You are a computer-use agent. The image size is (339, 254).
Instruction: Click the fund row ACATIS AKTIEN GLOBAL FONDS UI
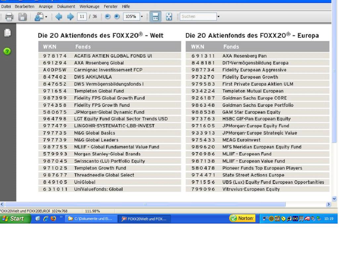click(x=110, y=56)
